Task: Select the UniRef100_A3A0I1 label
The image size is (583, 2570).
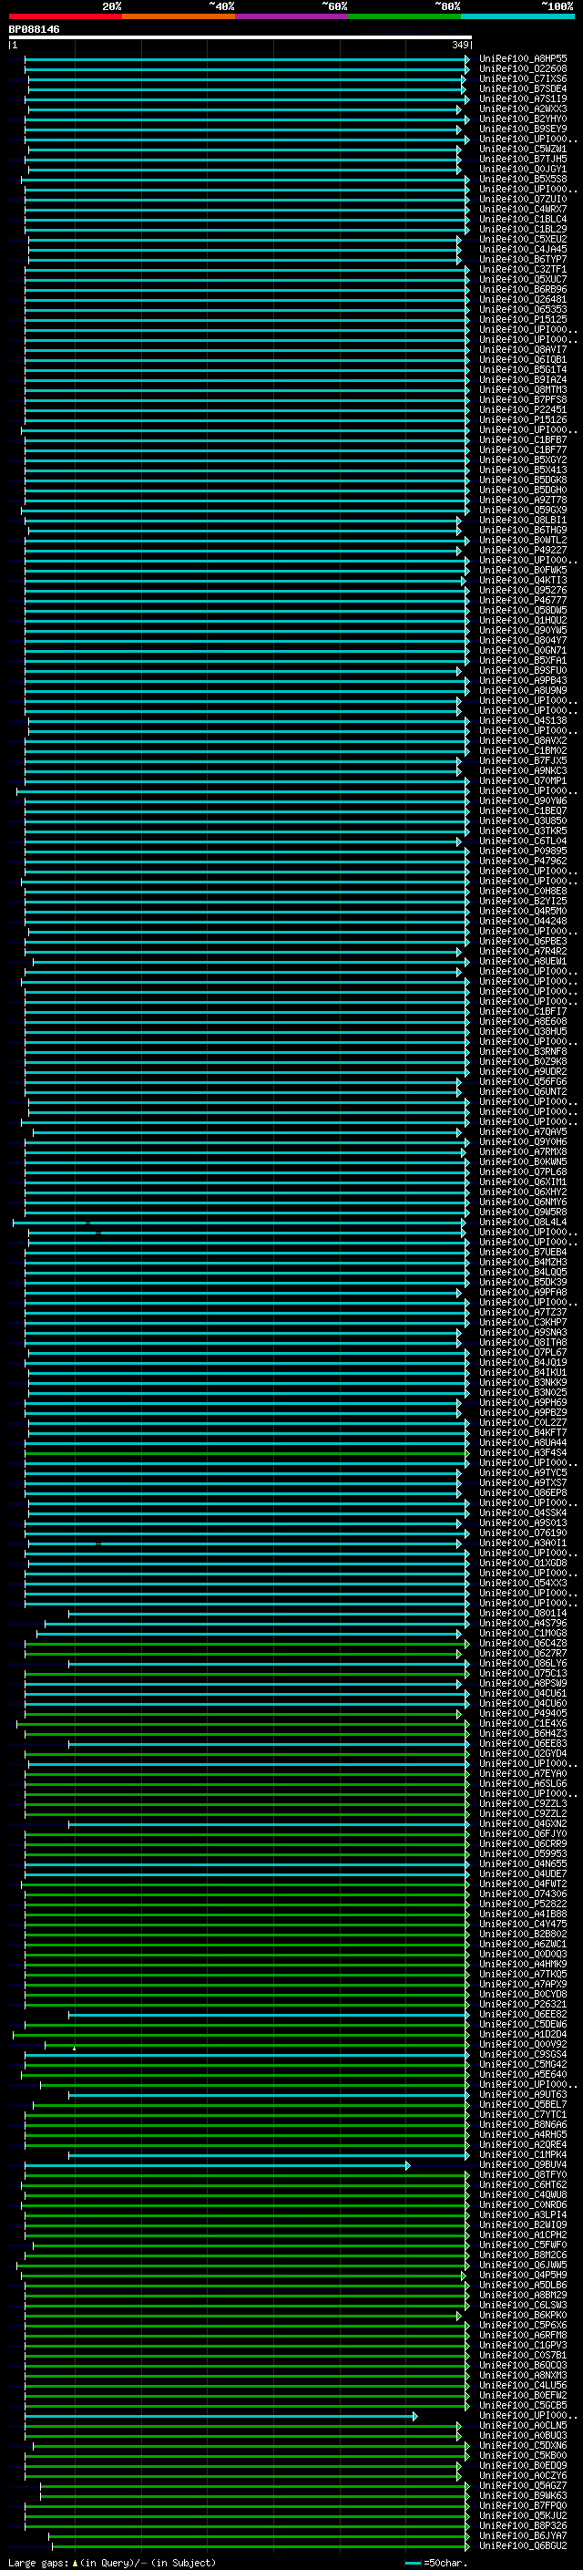Action: tap(523, 1543)
